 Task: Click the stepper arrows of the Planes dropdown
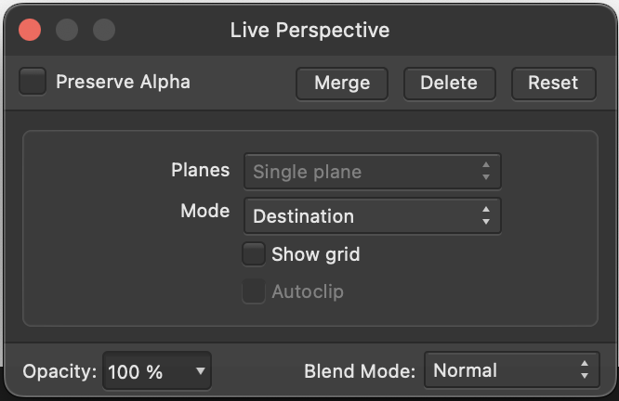tap(486, 171)
